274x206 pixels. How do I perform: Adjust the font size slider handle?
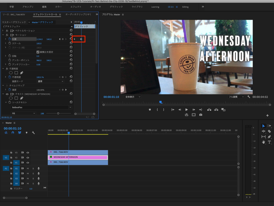tap(58, 113)
